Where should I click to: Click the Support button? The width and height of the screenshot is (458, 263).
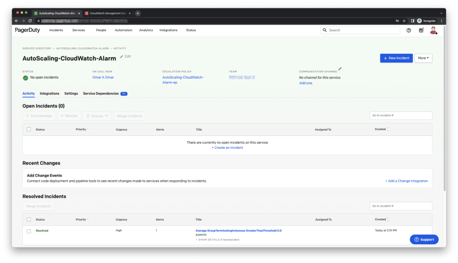click(424, 240)
